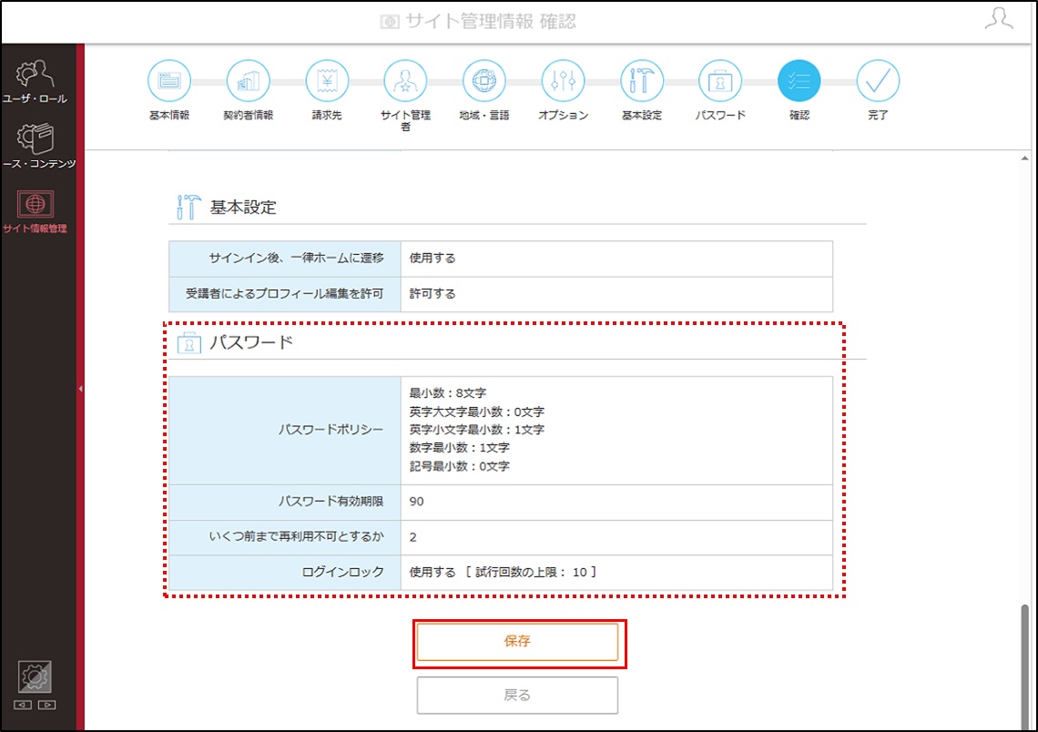
Task: Open the user profile icon at top right
Action: click(999, 19)
